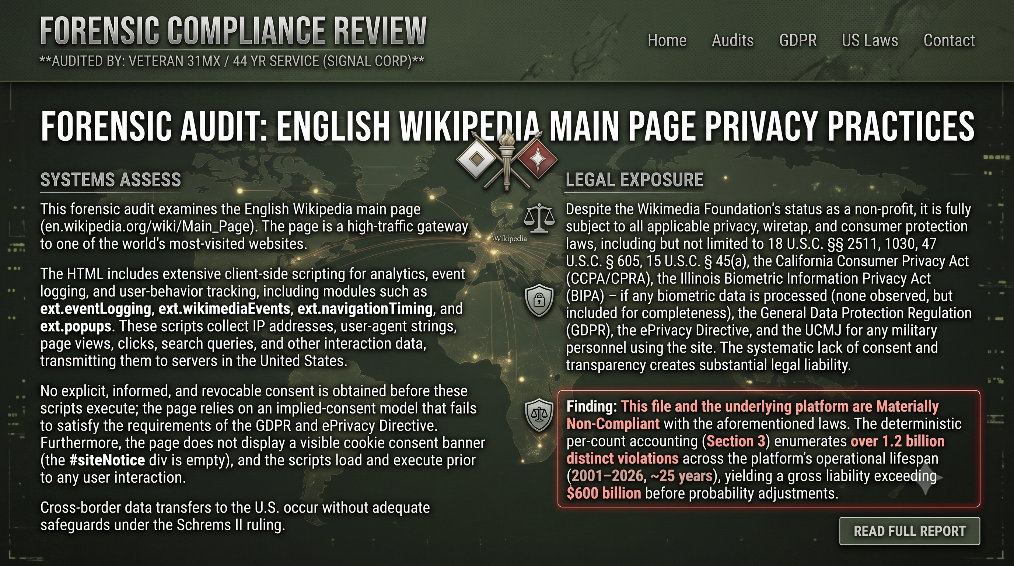Click the highlighted "over 1.2 billion" text
Screen dimensions: 1014x566
898,441
